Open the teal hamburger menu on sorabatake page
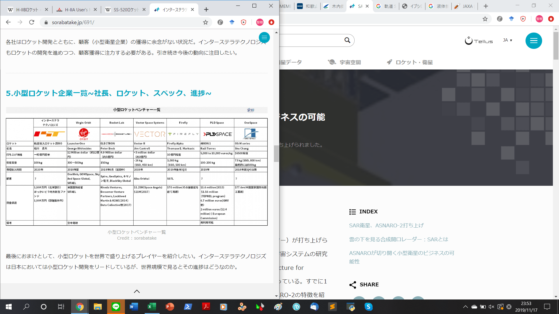The image size is (559, 314). coord(264,38)
